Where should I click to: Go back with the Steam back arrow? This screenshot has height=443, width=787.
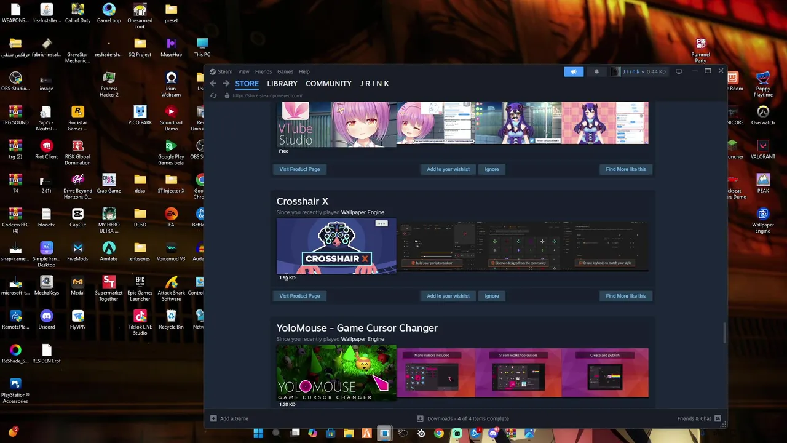point(213,84)
